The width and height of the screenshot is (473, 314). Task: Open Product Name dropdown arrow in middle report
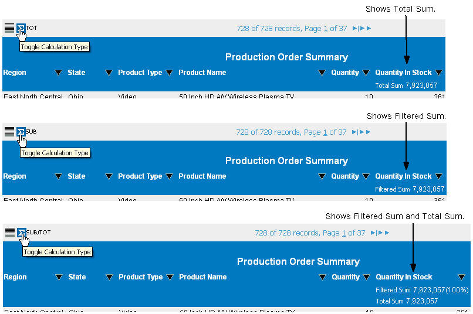pyautogui.click(x=322, y=176)
